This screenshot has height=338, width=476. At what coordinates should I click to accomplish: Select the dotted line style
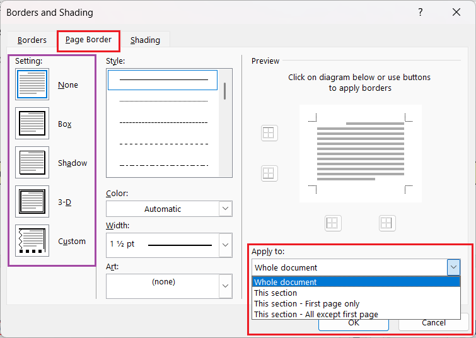[163, 101]
